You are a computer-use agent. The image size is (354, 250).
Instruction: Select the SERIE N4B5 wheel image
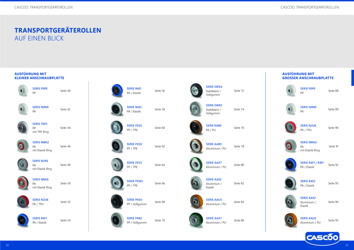196,128
